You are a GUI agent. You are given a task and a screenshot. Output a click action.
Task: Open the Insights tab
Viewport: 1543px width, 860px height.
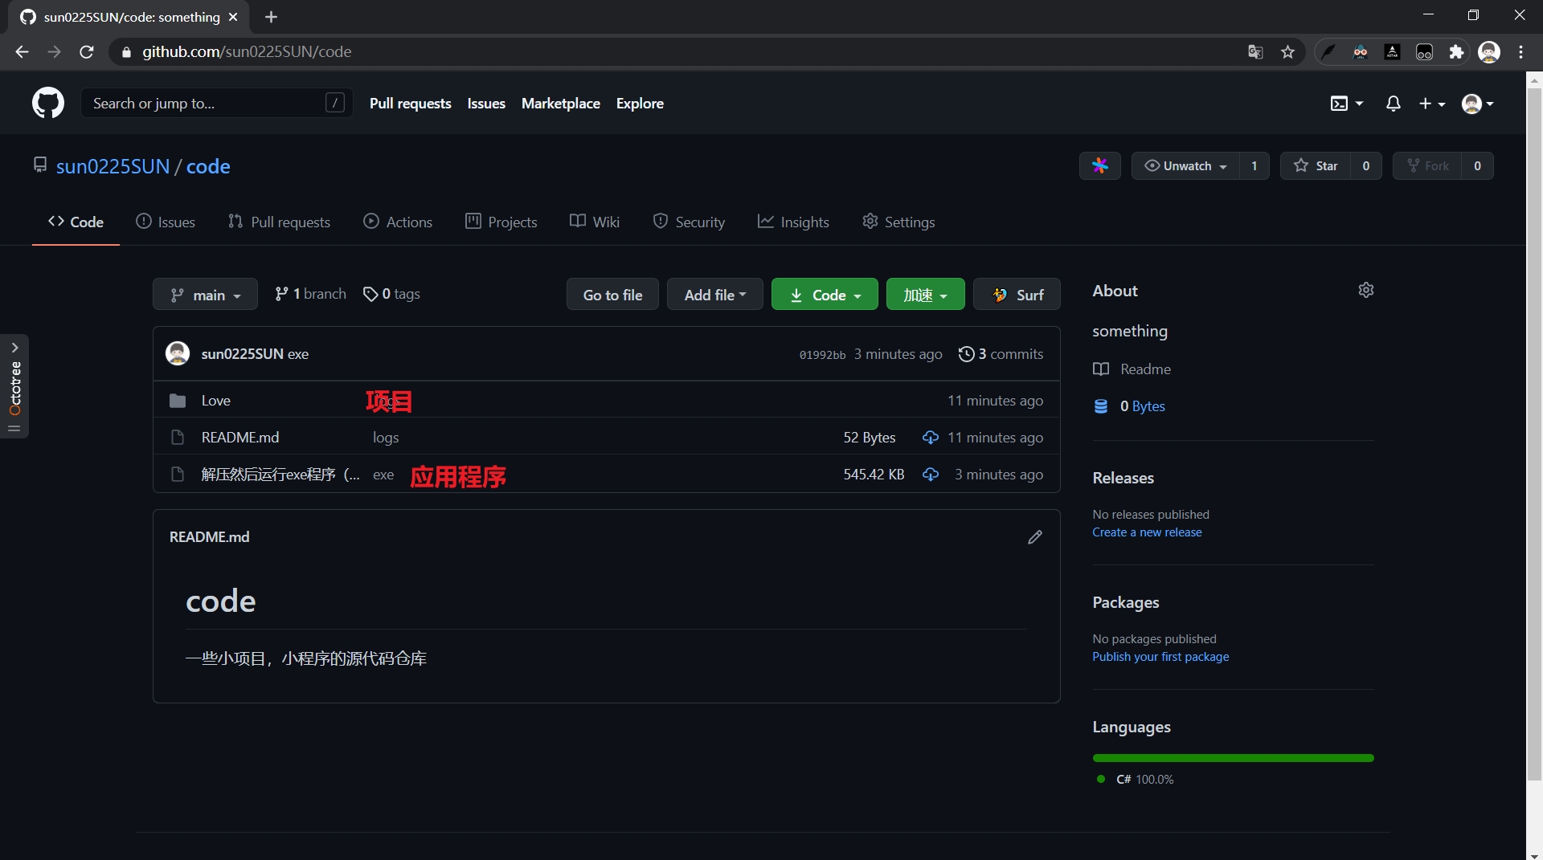[793, 222]
